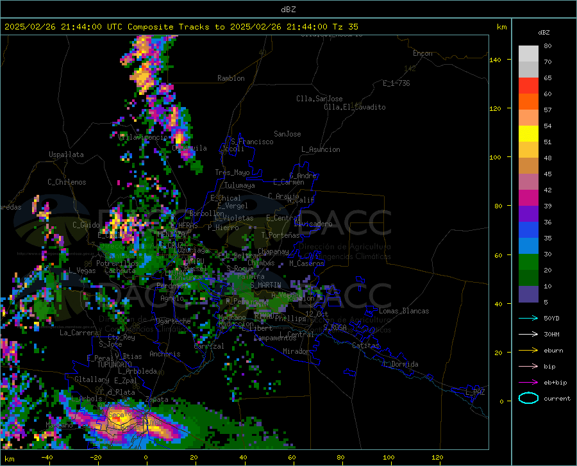
Task: Click the white 30HM arrow in legend
Action: click(528, 335)
